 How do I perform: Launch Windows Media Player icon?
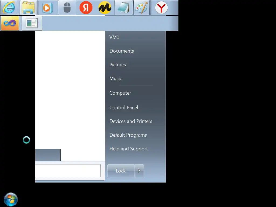coord(48,8)
